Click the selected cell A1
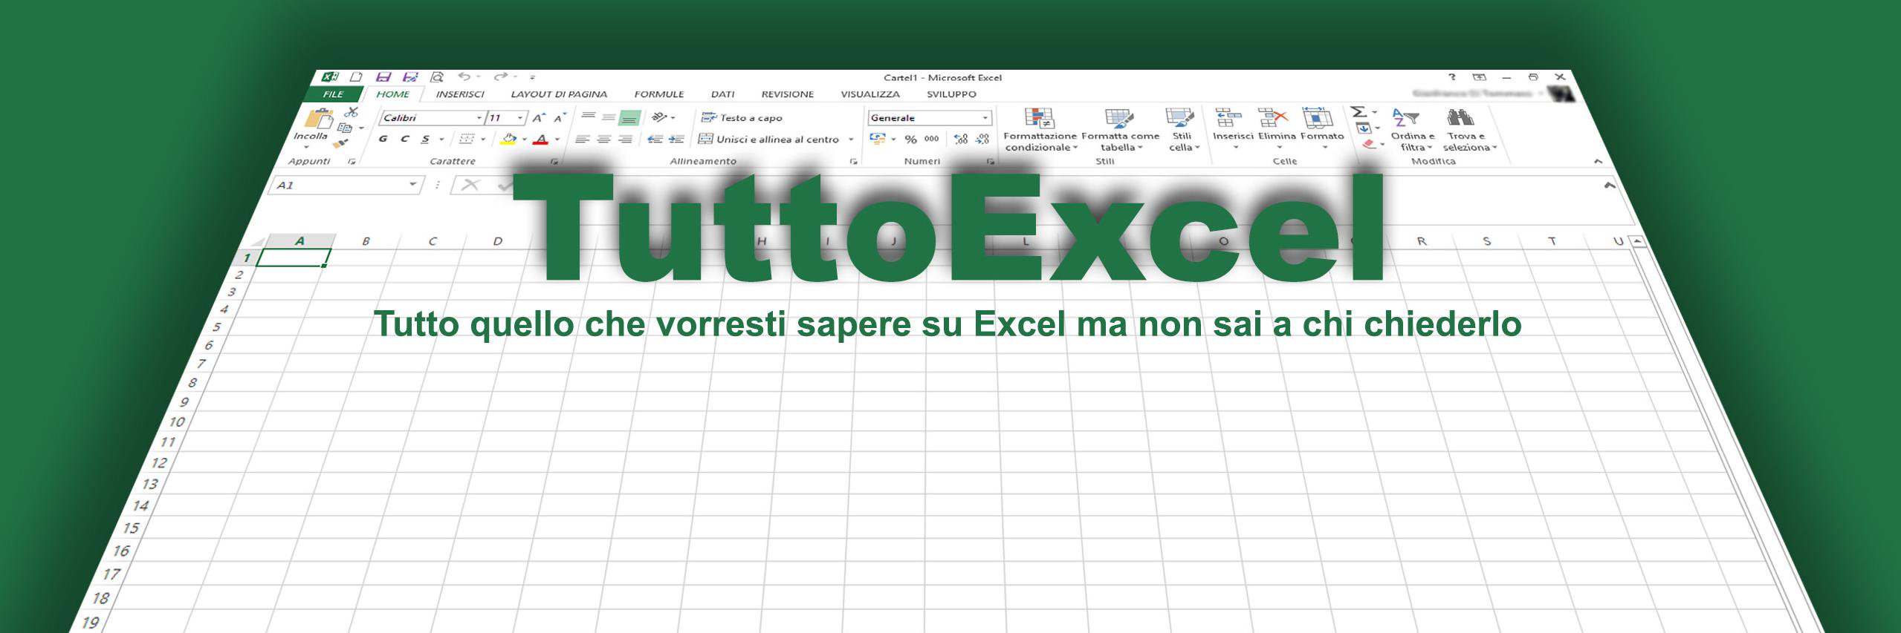 (x=294, y=258)
